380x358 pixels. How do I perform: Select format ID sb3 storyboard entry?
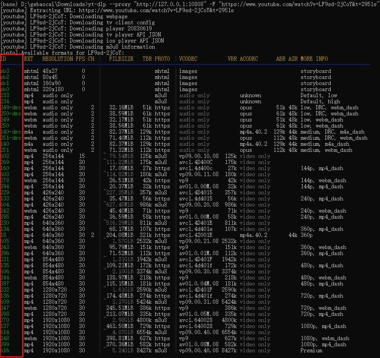(x=5, y=71)
